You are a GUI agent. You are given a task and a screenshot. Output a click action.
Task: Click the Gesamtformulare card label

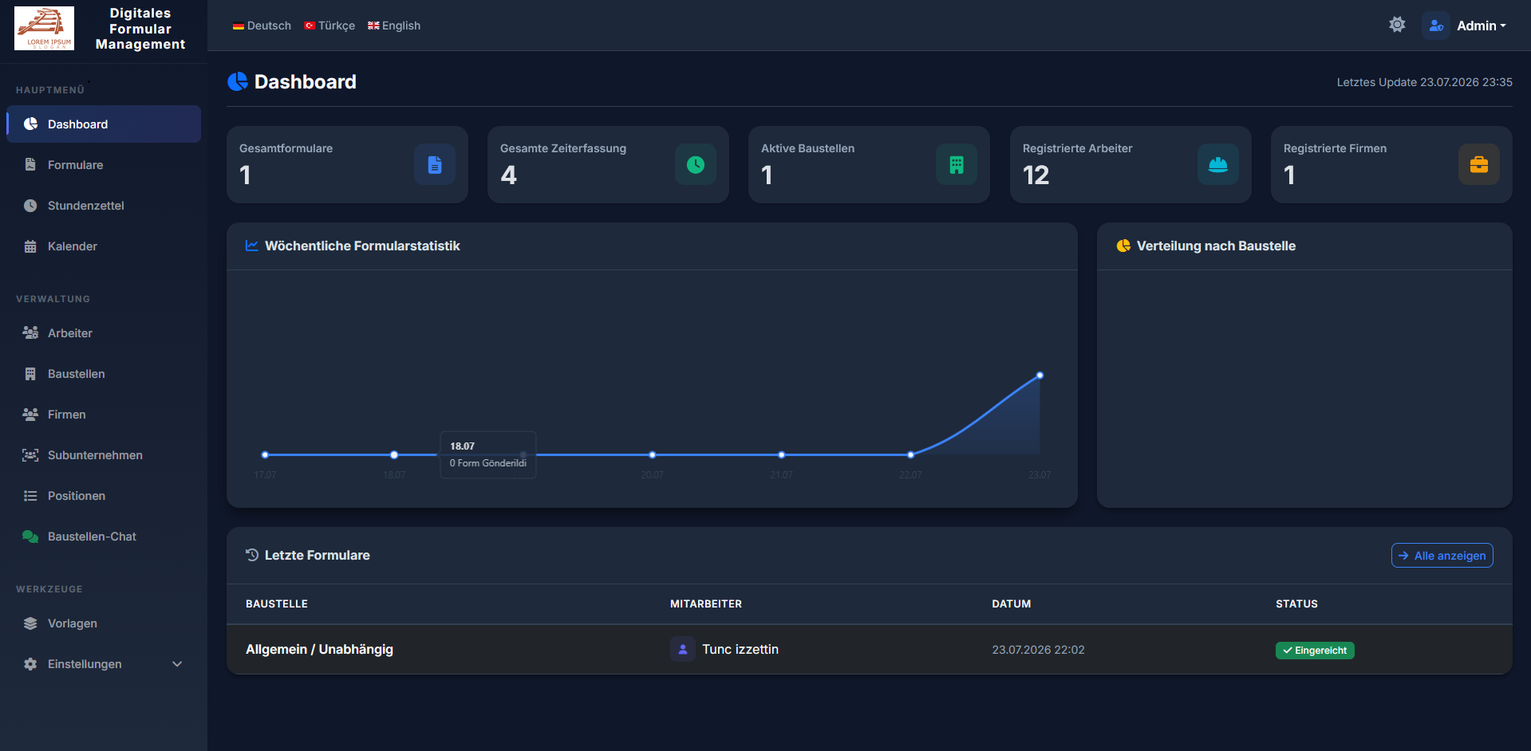click(x=286, y=148)
